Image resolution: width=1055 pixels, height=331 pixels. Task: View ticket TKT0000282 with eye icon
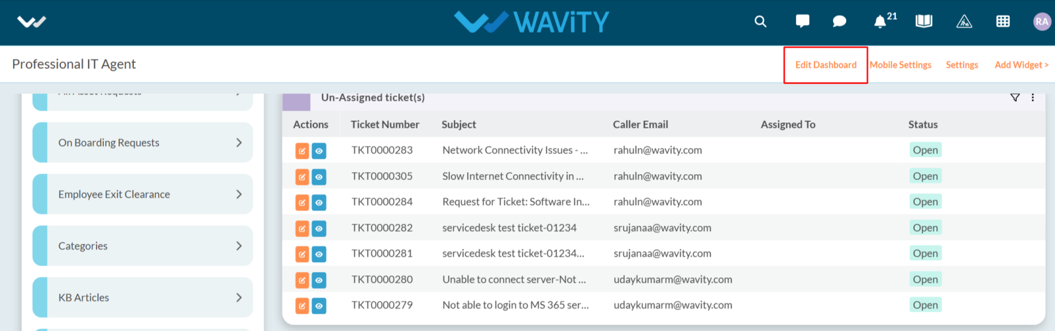[x=319, y=228]
